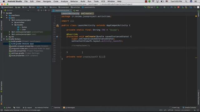Open the Android Profiler toolbar icon
This screenshot has height=112, width=200.
coord(172,7)
